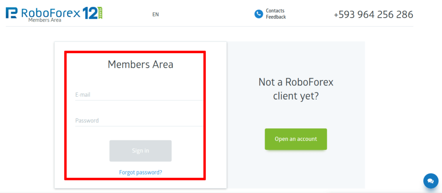Click the green YEARS ribbon on the badge
This screenshot has width=442, height=193.
pos(100,13)
